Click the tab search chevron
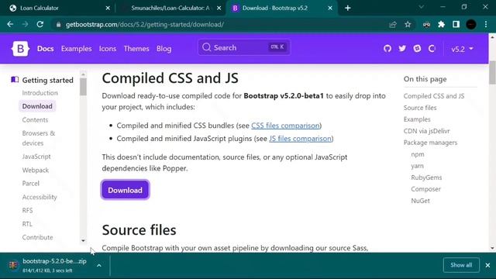The image size is (496, 279). click(x=421, y=7)
